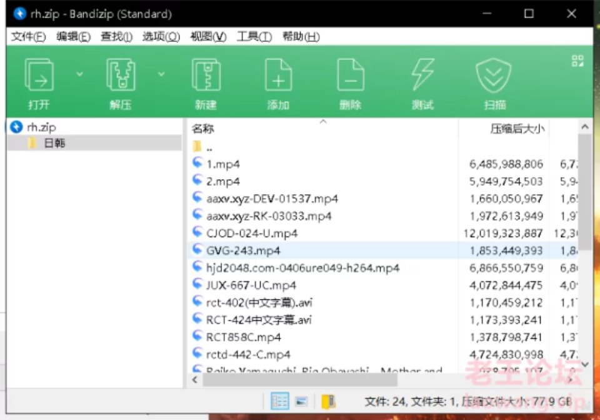Click compressed size 6,485,988,806
Image resolution: width=600 pixels, height=420 pixels.
(506, 164)
